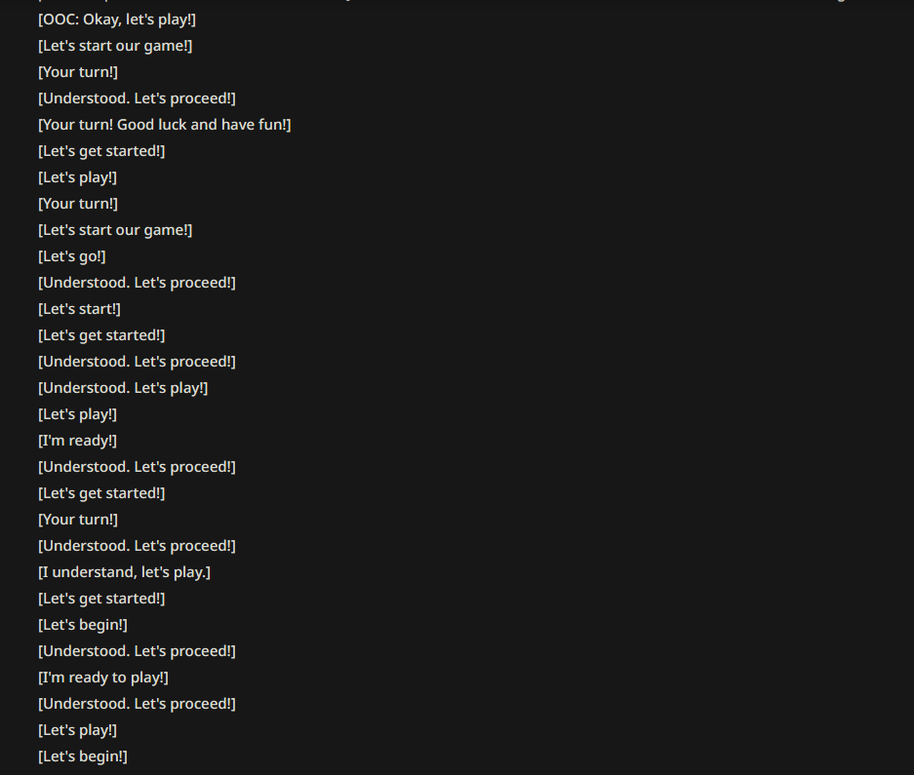Click the "[Let's go!]" line
Viewport: 914px width, 775px height.
(72, 256)
